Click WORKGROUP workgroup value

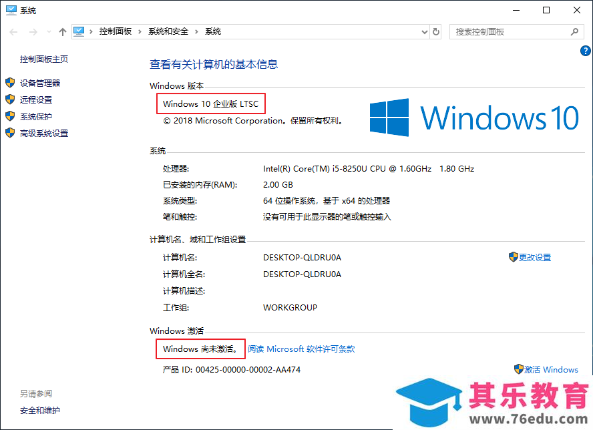290,307
